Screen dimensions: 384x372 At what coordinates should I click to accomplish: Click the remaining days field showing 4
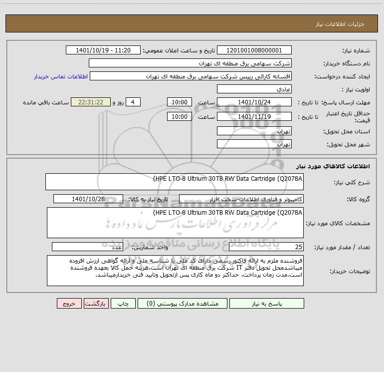[x=133, y=102]
